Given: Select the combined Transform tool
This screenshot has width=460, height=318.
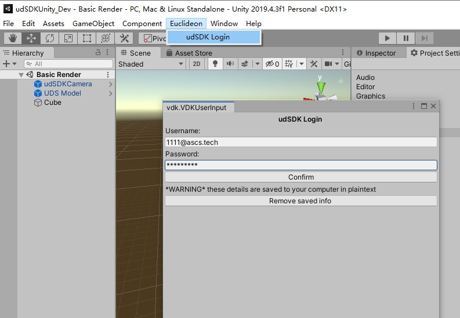Looking at the screenshot, I should click(106, 38).
